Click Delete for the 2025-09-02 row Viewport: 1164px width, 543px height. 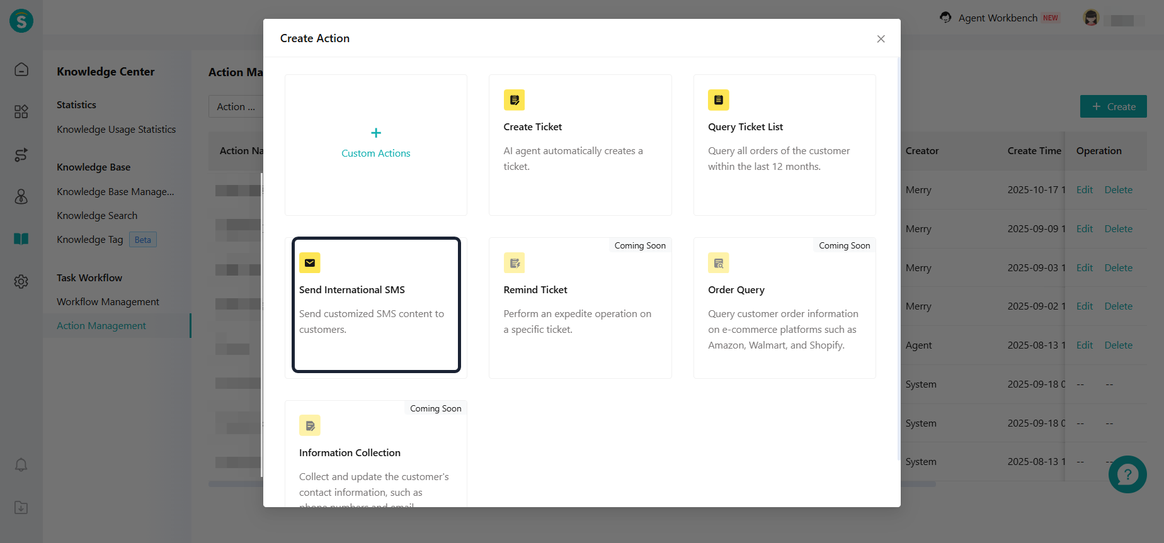tap(1118, 306)
